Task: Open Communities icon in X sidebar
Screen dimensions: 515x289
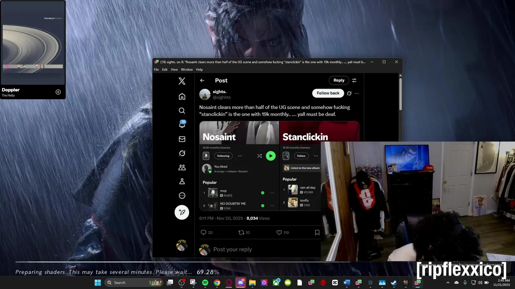Action: [x=182, y=167]
